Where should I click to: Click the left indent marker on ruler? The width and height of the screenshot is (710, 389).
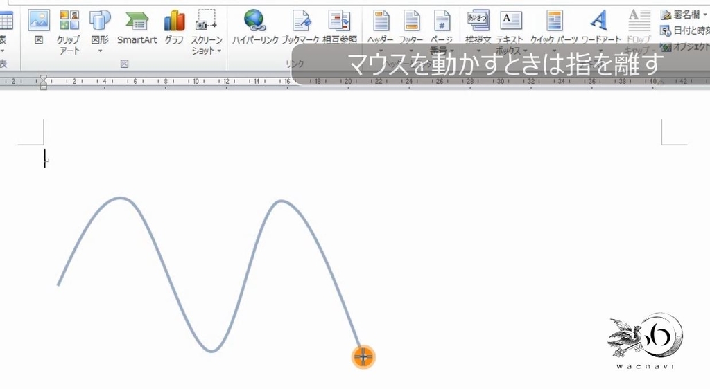coord(44,82)
